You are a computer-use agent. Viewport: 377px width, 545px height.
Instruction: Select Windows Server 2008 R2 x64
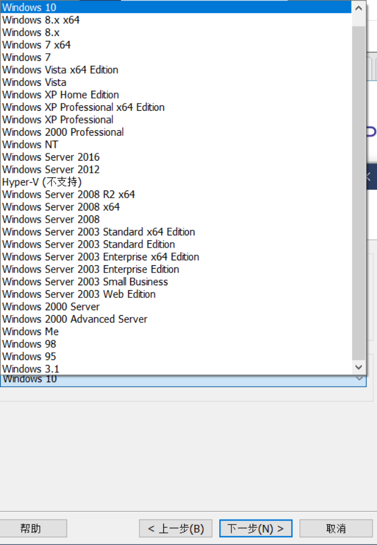coord(176,194)
